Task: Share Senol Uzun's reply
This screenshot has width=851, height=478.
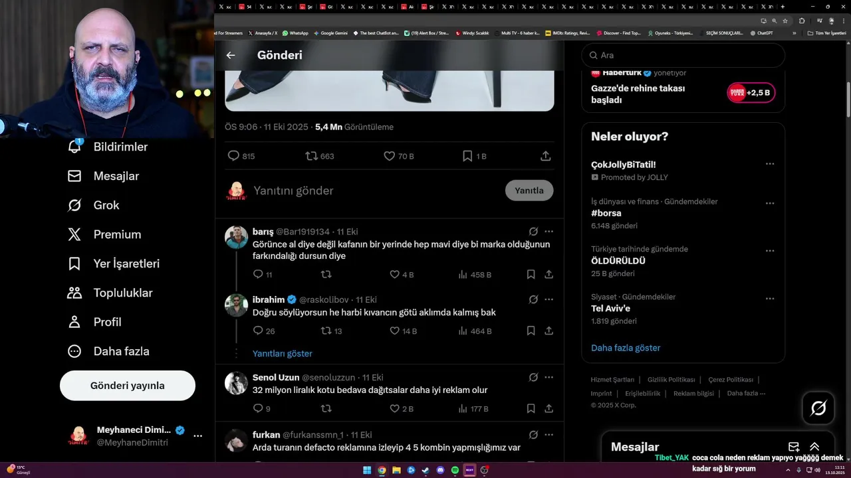Action: coord(549,409)
